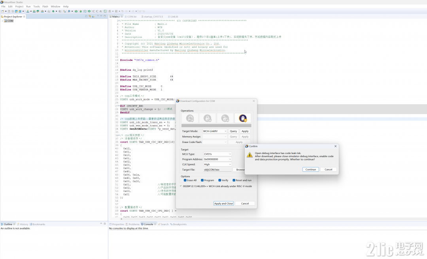Screen dimensions: 427x259
Task: Open the File menu
Action: [x=3, y=7]
